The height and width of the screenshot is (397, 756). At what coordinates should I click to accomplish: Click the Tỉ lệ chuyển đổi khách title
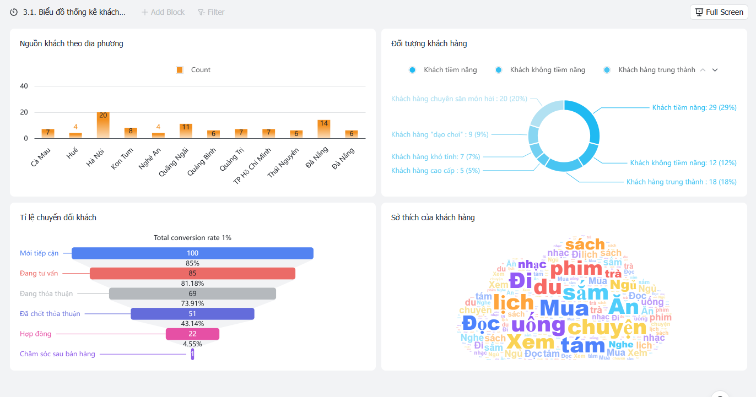coord(58,217)
